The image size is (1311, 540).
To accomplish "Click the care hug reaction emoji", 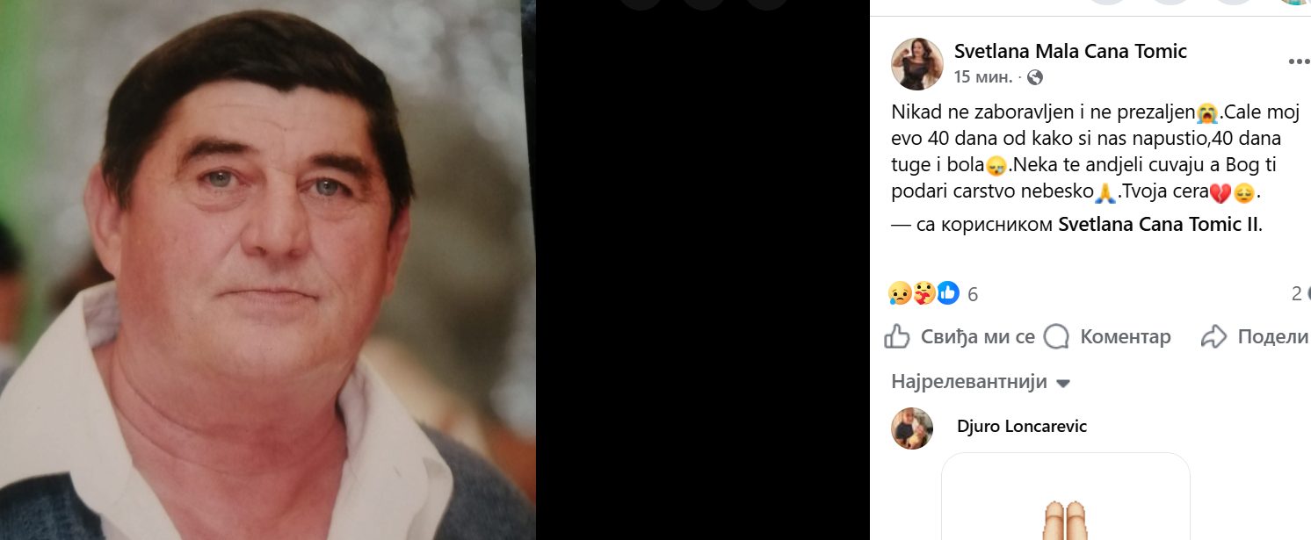I will point(923,293).
